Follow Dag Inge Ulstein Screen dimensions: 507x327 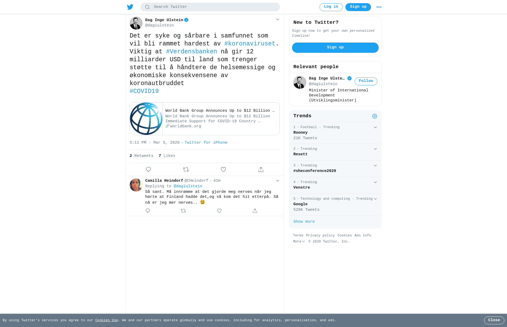click(x=366, y=81)
